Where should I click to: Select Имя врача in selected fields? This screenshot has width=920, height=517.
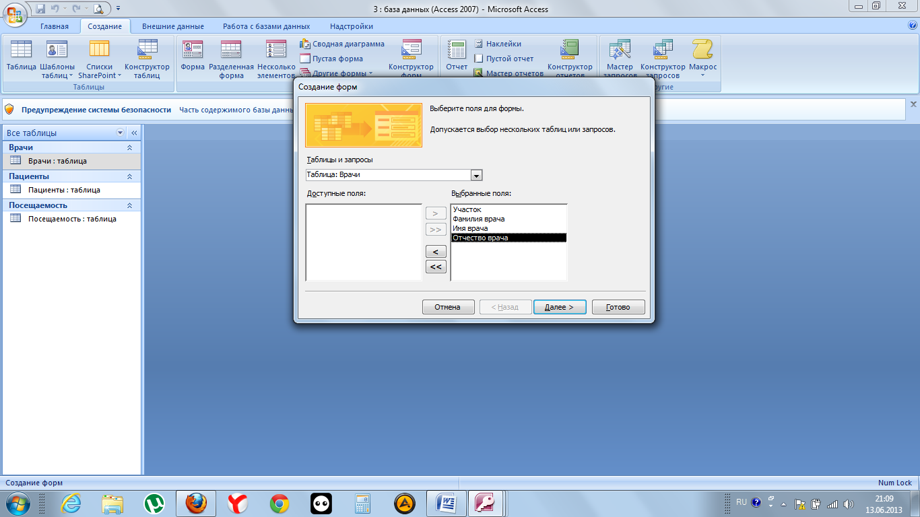pyautogui.click(x=508, y=228)
